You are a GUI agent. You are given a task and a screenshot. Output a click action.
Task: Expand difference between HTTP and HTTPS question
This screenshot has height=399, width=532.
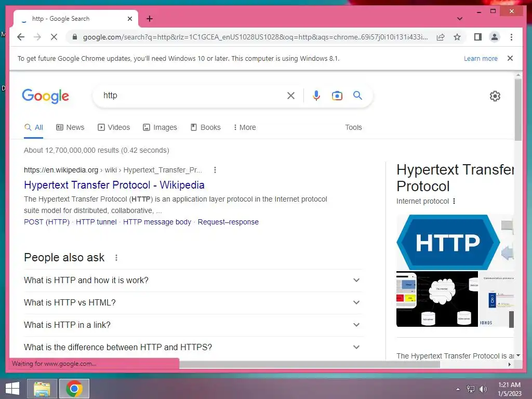click(193, 348)
